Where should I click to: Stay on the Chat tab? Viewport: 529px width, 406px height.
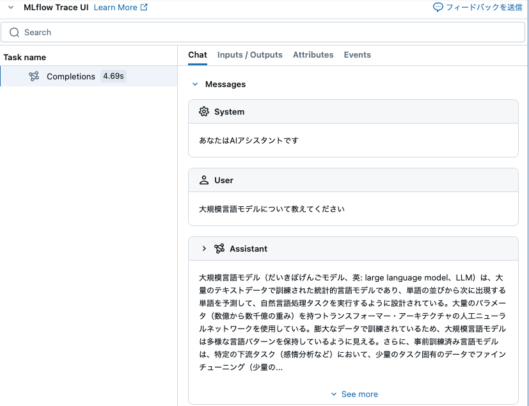[x=197, y=55]
